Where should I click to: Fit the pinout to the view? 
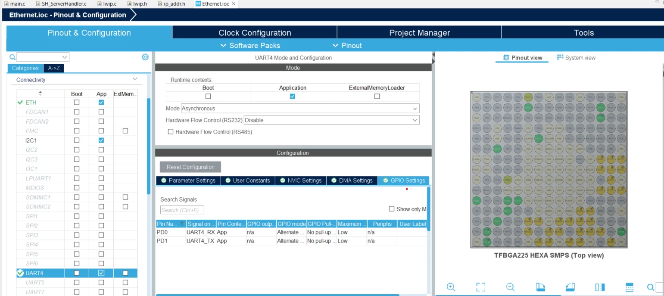(x=480, y=287)
